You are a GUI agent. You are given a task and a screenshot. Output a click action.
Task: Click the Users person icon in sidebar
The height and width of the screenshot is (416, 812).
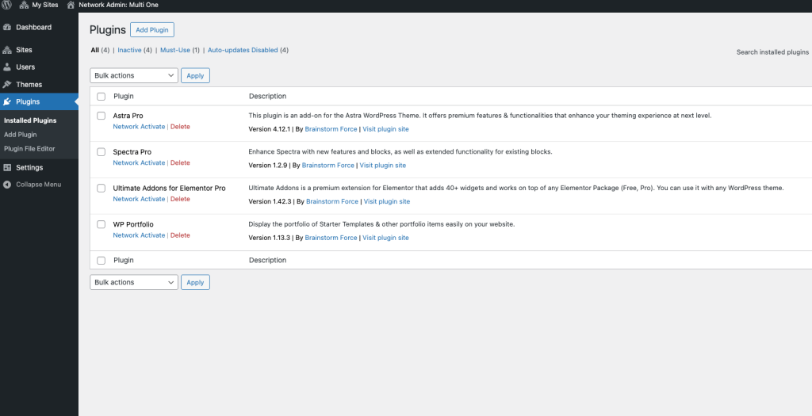click(7, 67)
